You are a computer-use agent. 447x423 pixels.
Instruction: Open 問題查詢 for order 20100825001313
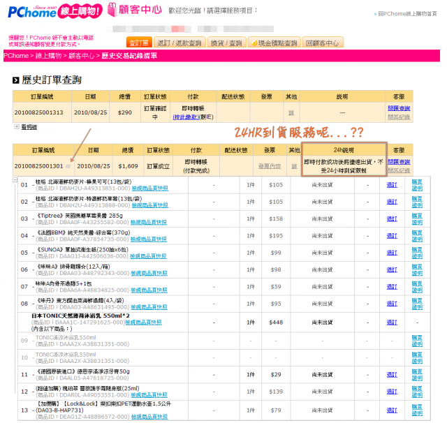[x=399, y=108]
